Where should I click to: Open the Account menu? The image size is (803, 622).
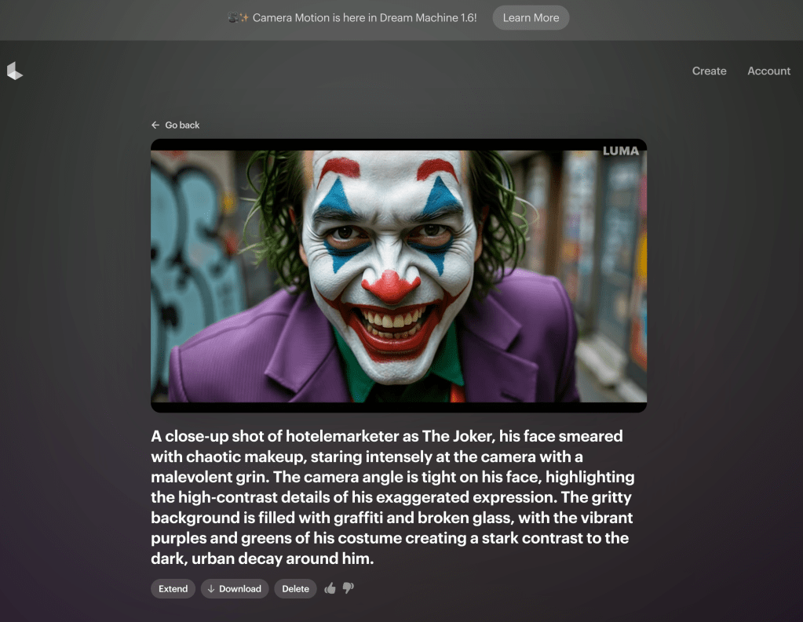768,71
